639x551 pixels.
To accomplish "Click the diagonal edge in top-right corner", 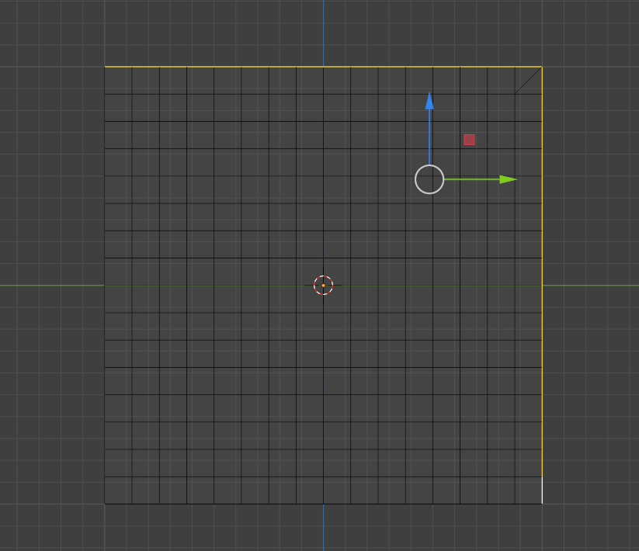I will point(528,80).
